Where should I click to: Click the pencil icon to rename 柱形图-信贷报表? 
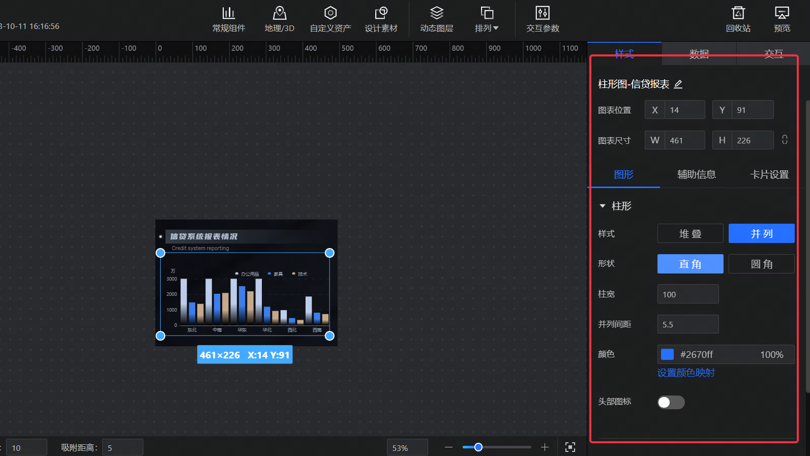(x=678, y=84)
